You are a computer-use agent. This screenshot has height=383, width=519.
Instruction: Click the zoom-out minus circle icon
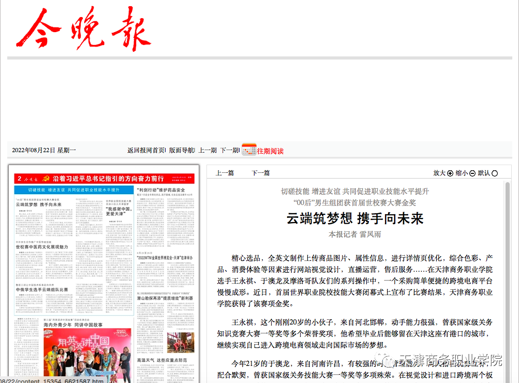pyautogui.click(x=472, y=173)
